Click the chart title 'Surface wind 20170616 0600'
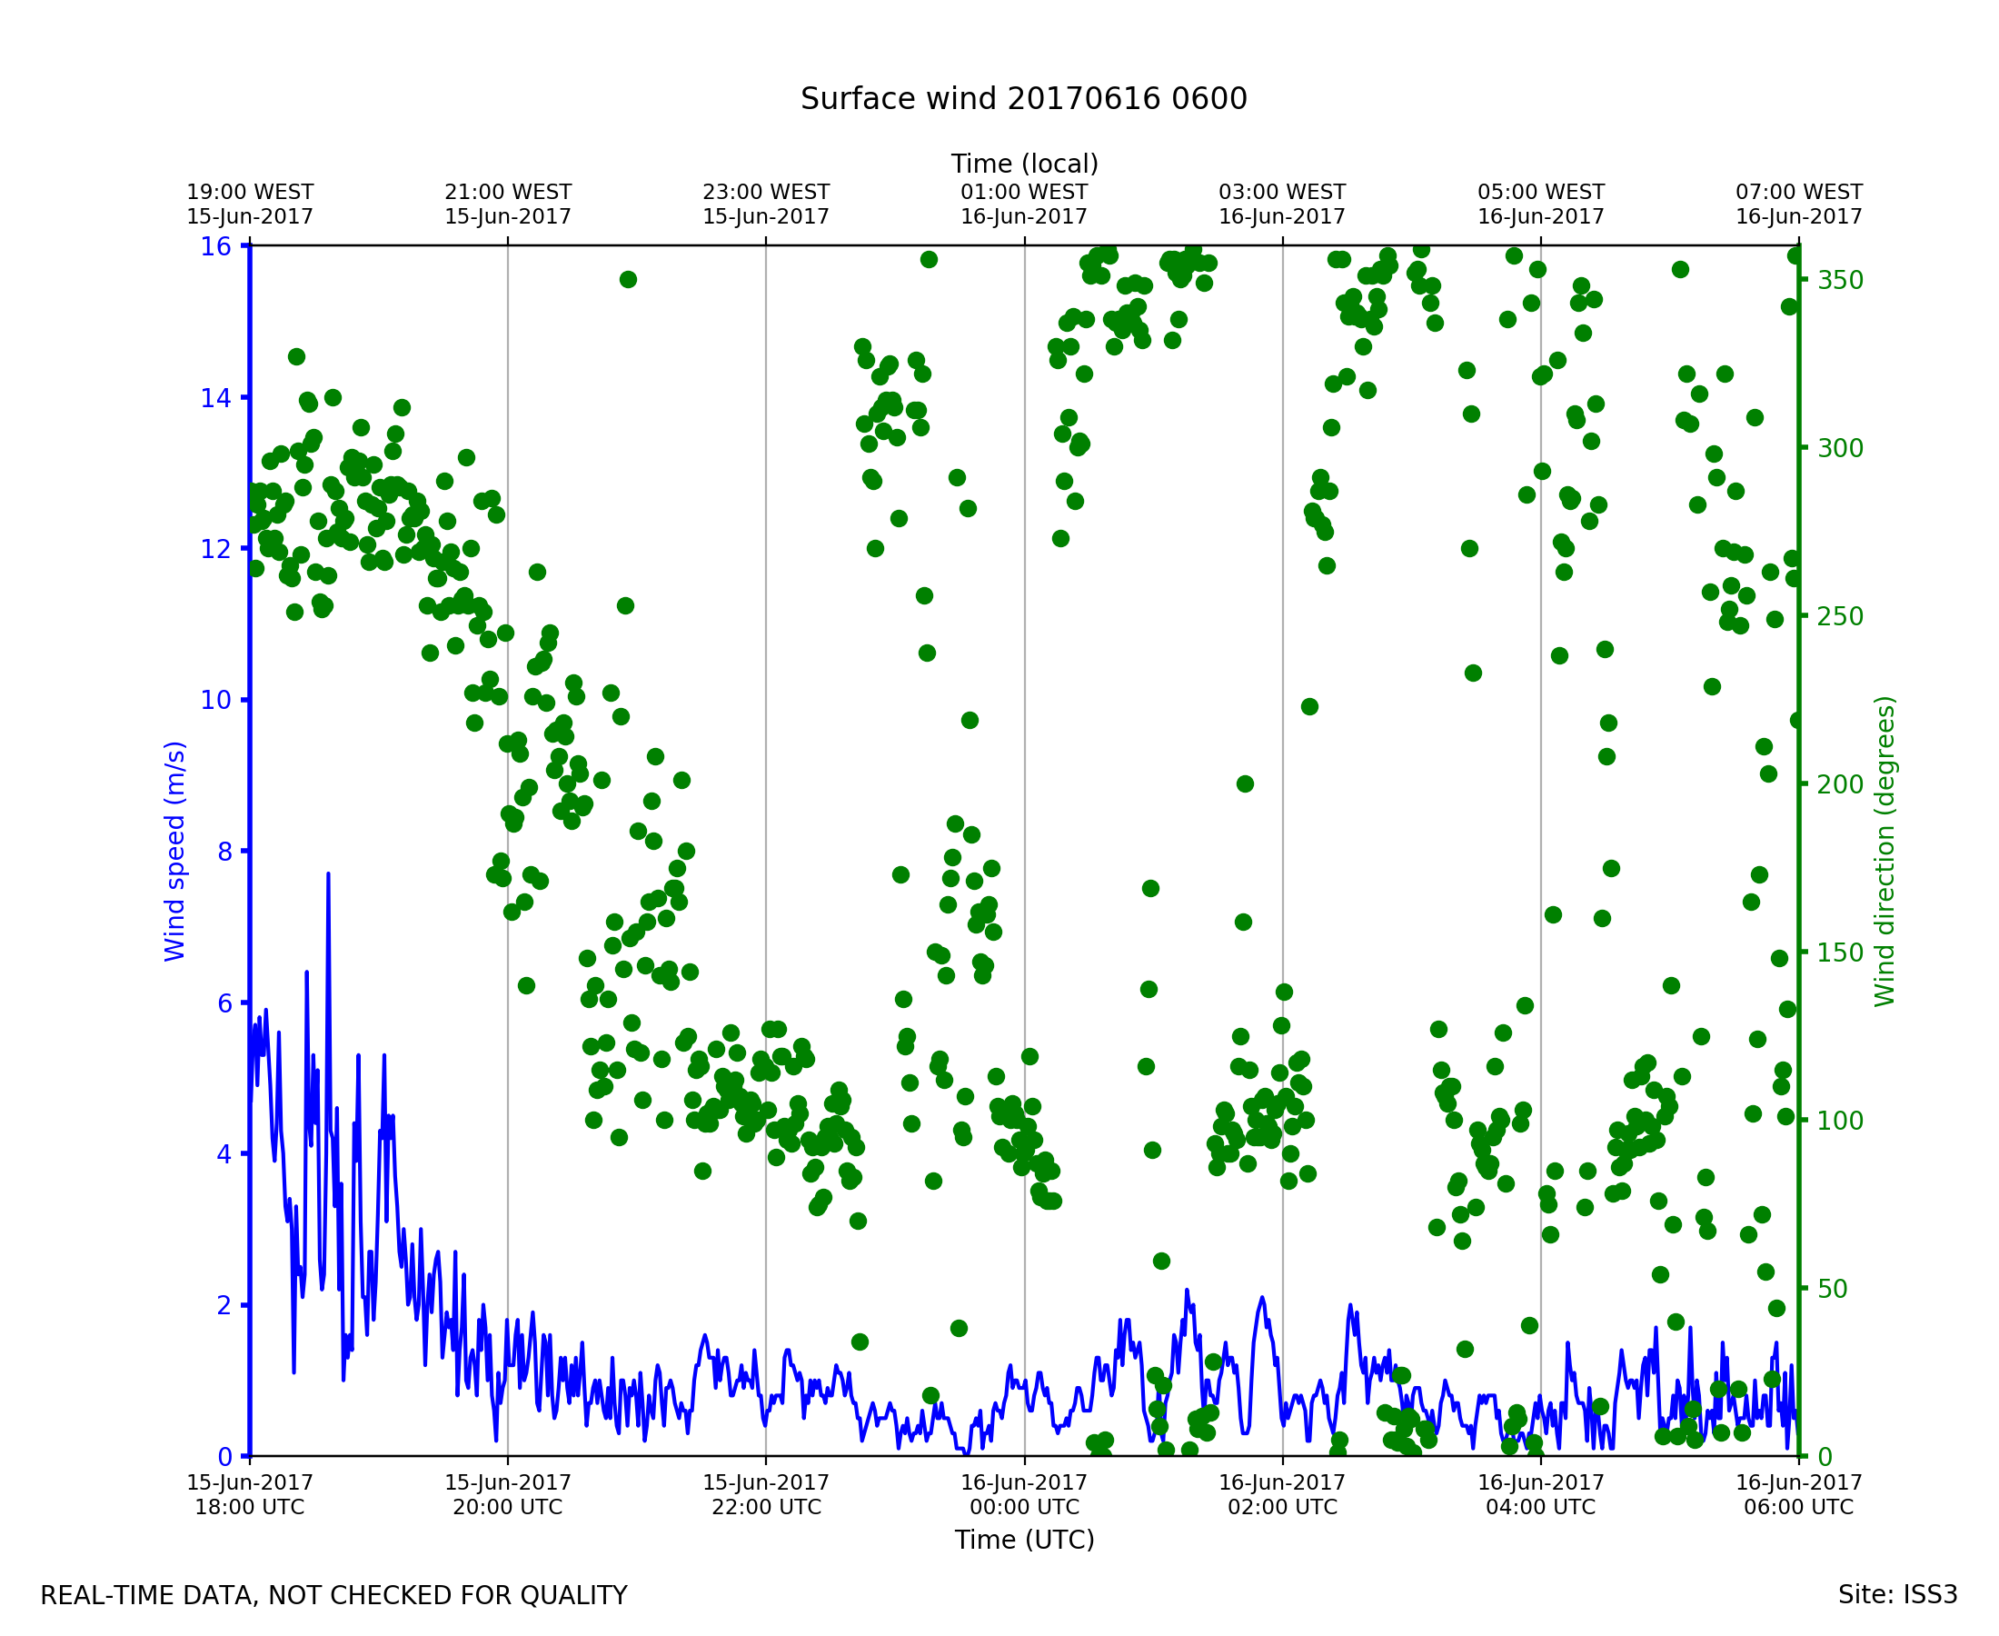Viewport: 1999px width, 1636px height. (x=1023, y=99)
